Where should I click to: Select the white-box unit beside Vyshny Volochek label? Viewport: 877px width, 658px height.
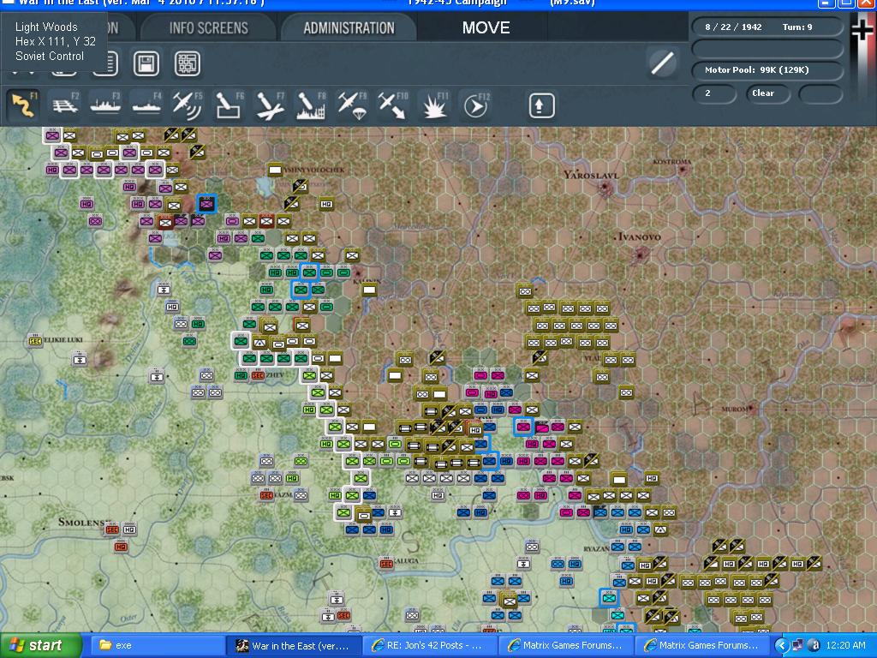pos(275,170)
